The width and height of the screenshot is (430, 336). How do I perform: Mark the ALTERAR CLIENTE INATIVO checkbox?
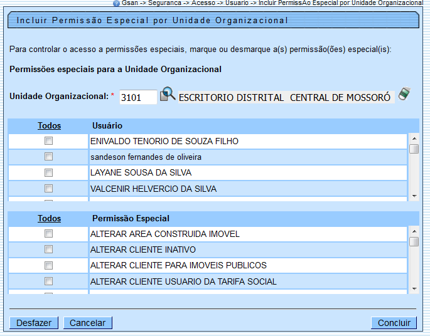[48, 249]
